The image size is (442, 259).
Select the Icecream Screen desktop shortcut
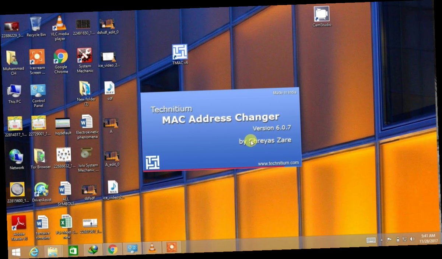point(37,62)
